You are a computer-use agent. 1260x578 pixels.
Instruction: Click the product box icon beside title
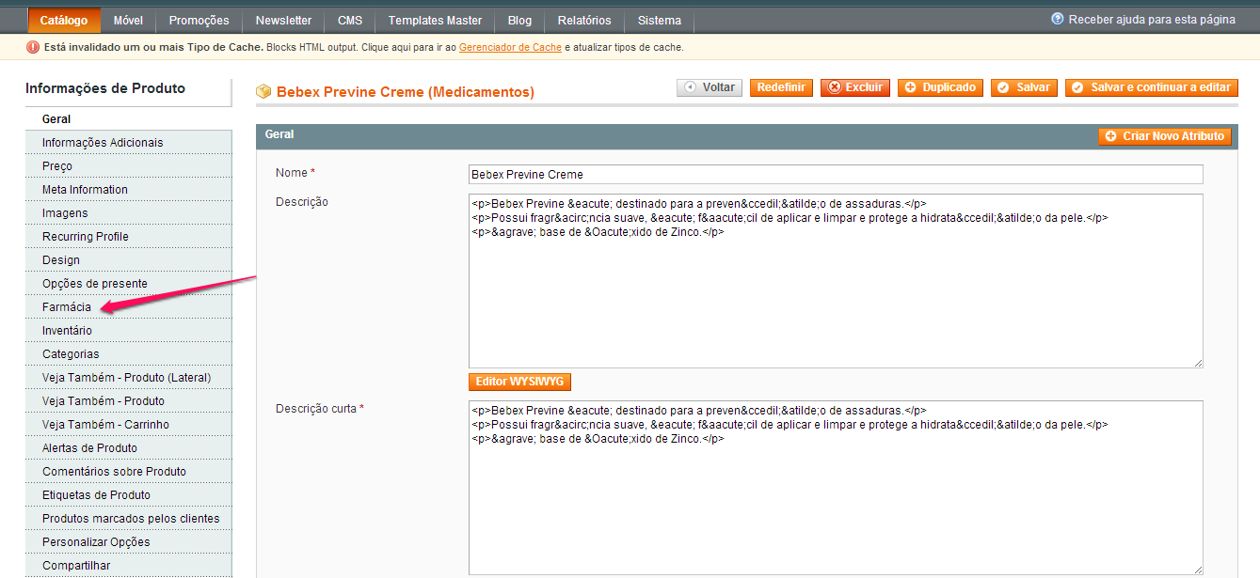pos(263,91)
